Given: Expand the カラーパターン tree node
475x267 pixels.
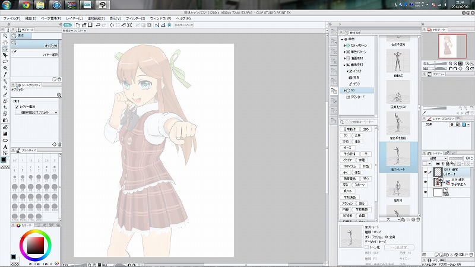Looking at the screenshot, I should (345, 45).
